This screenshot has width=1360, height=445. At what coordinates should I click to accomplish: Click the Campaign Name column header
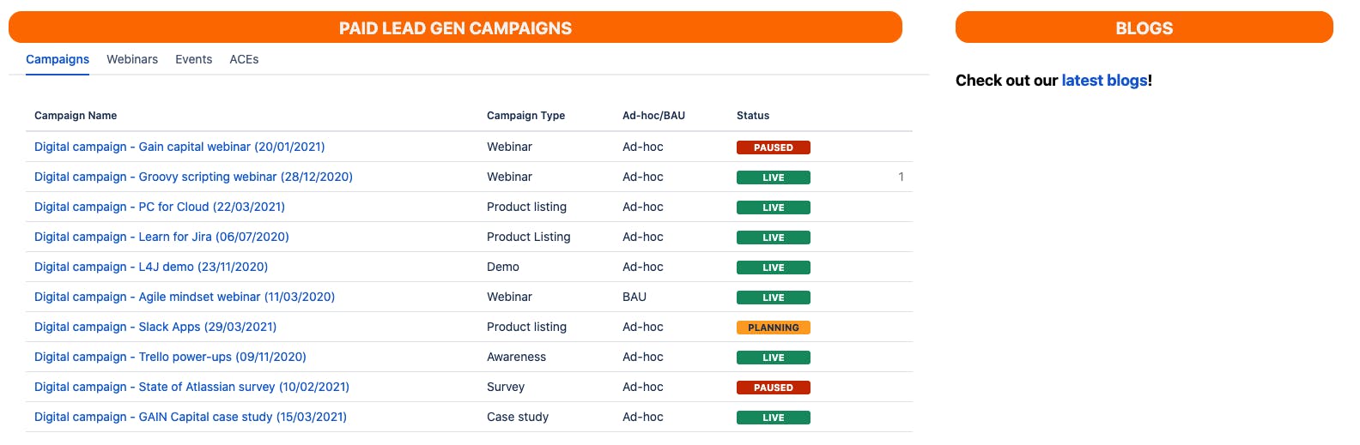76,116
